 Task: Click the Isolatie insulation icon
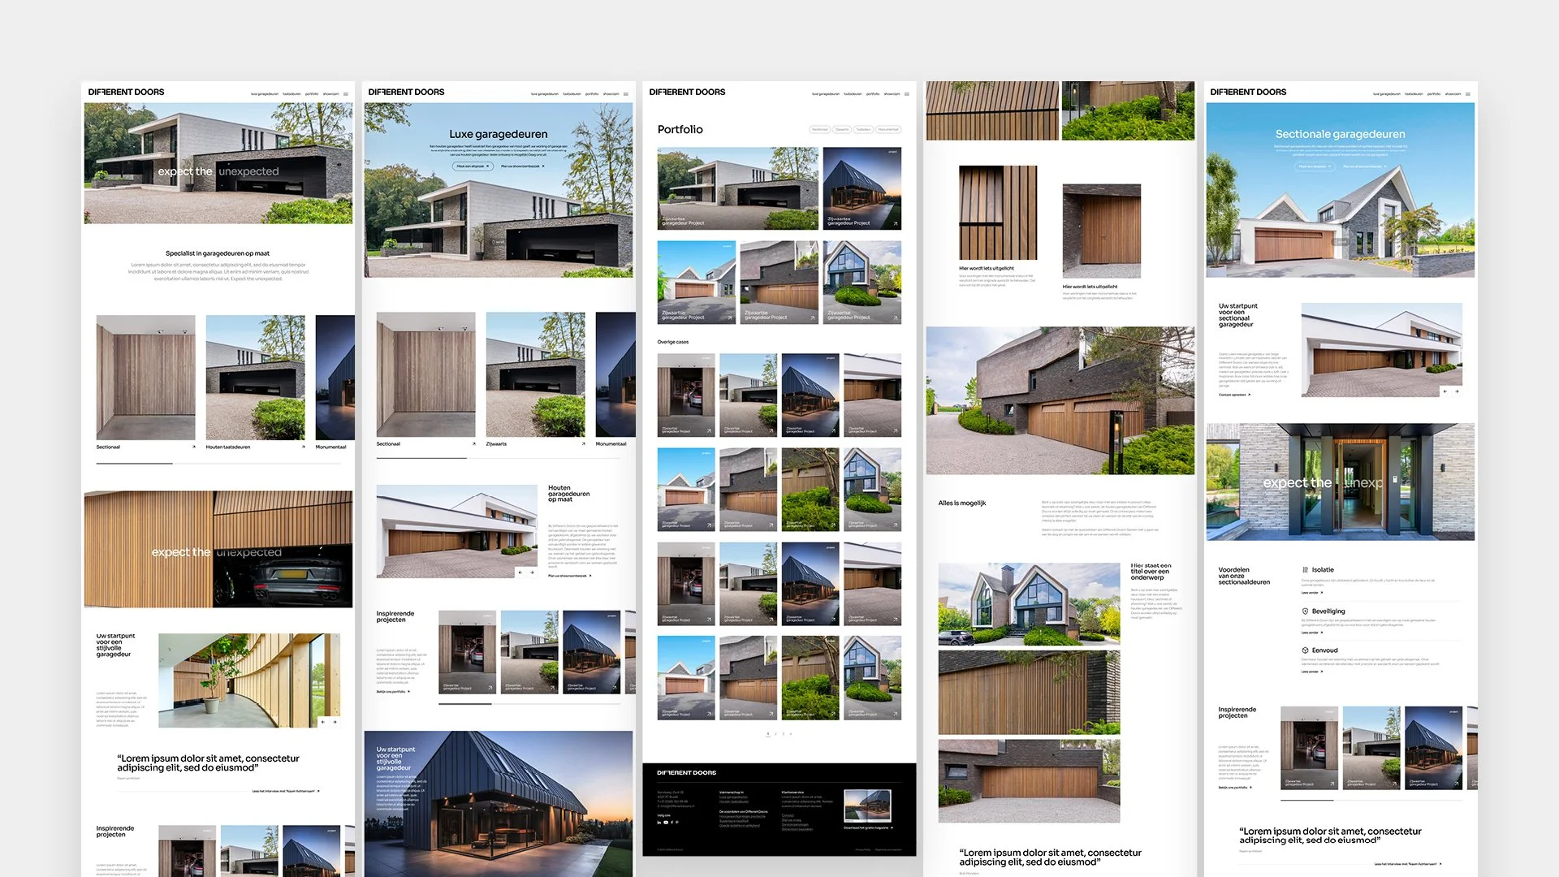click(1305, 570)
